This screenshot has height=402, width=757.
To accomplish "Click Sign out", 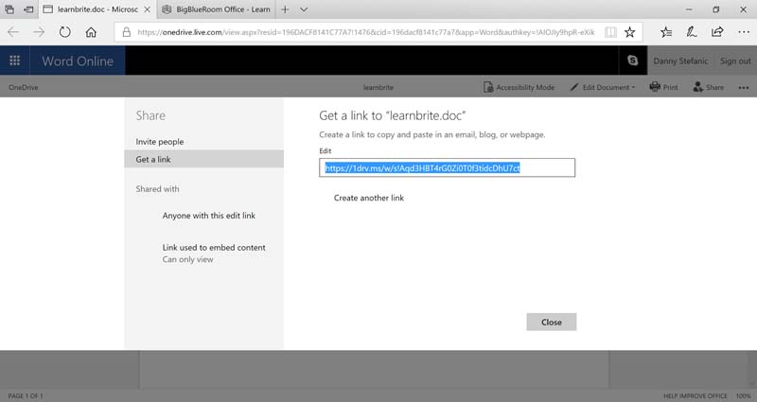I will tap(735, 61).
